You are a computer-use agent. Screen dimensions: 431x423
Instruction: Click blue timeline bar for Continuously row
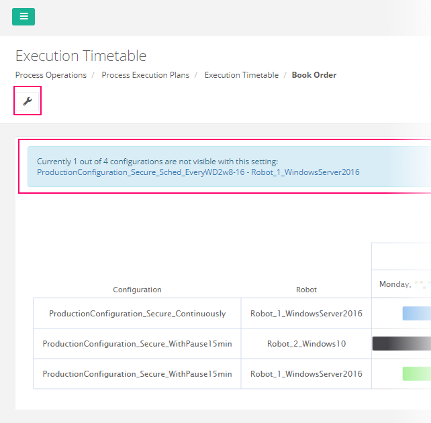[x=417, y=313]
